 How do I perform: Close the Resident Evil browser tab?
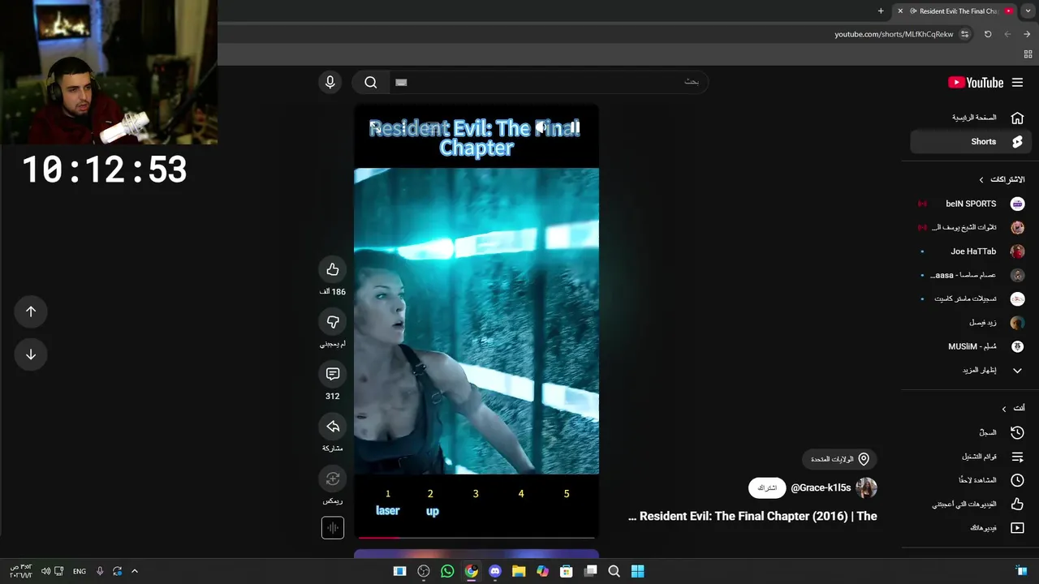point(899,11)
